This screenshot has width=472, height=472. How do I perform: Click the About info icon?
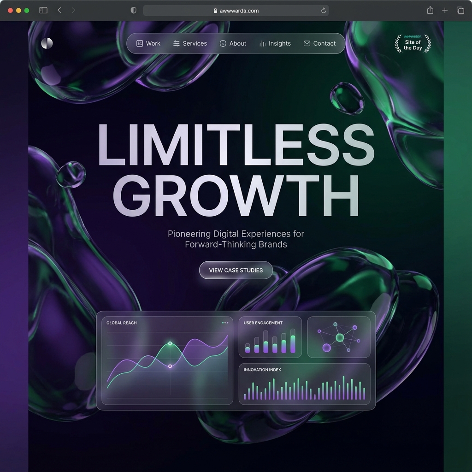click(223, 43)
